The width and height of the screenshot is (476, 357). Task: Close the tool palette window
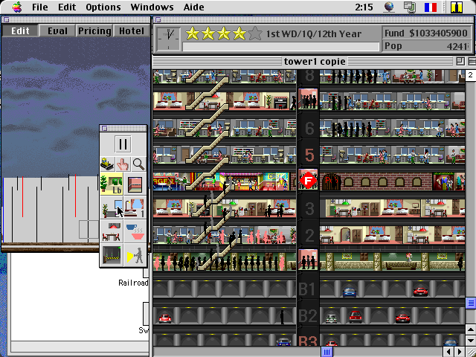coord(104,128)
